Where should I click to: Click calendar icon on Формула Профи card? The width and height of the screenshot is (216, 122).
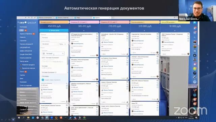pos(188,39)
